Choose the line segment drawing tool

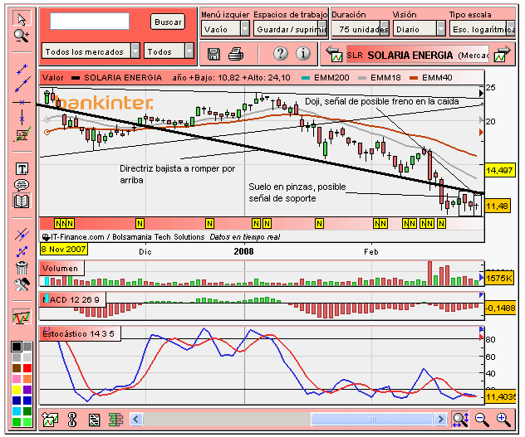[x=22, y=70]
